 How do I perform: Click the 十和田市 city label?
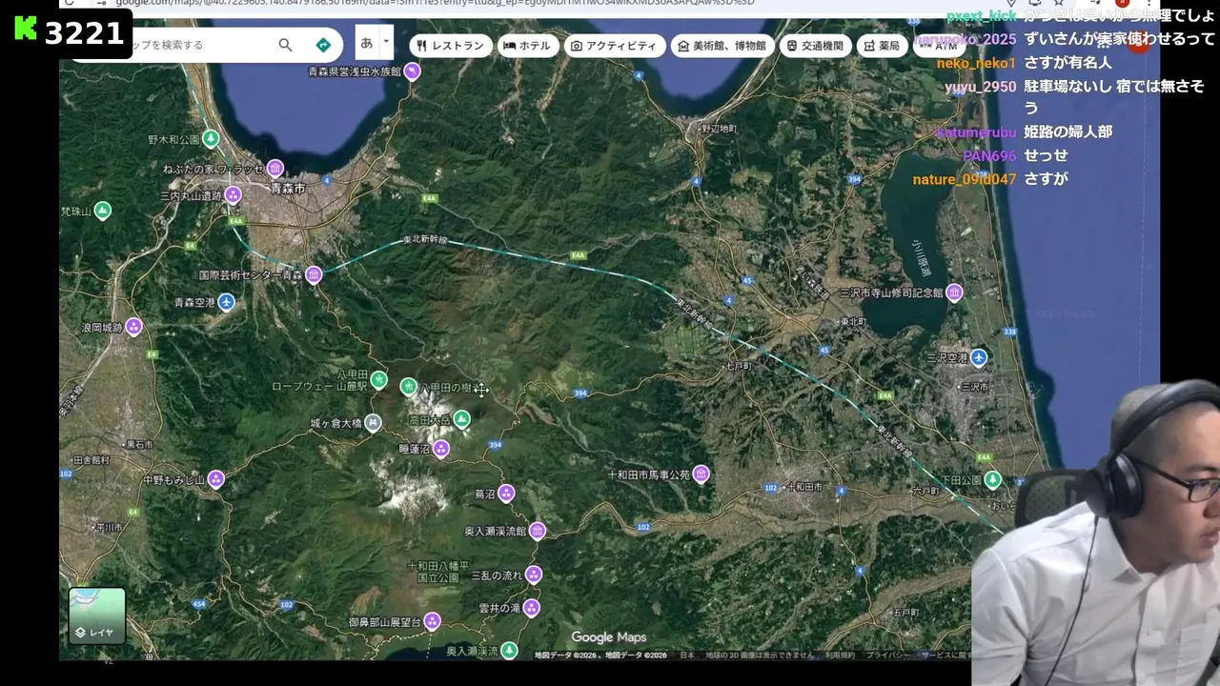[x=804, y=487]
